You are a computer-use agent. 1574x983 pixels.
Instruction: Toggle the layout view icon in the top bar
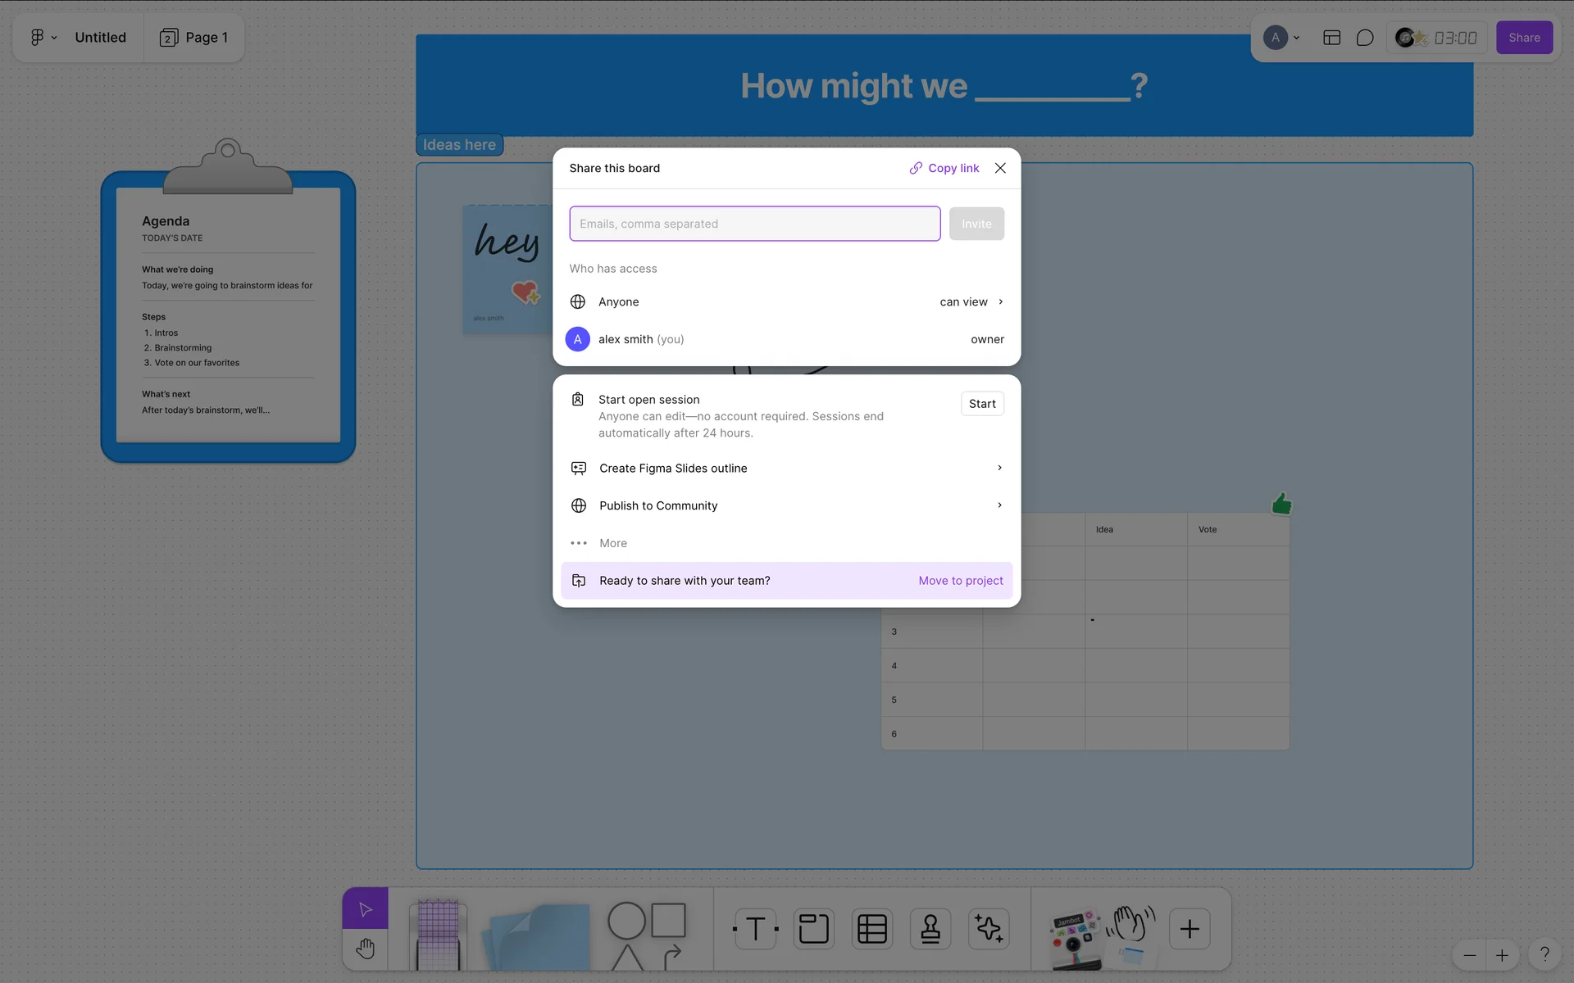1331,38
